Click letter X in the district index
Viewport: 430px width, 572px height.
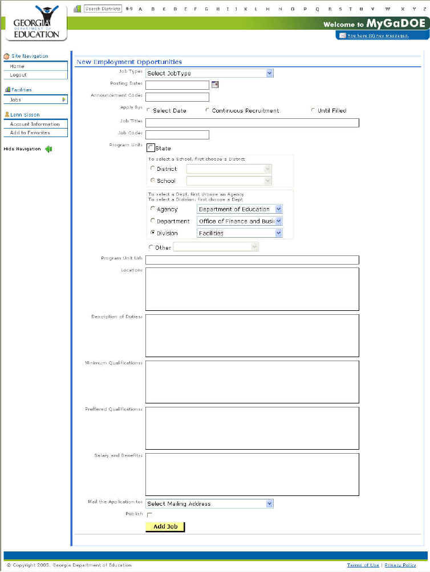coord(403,9)
